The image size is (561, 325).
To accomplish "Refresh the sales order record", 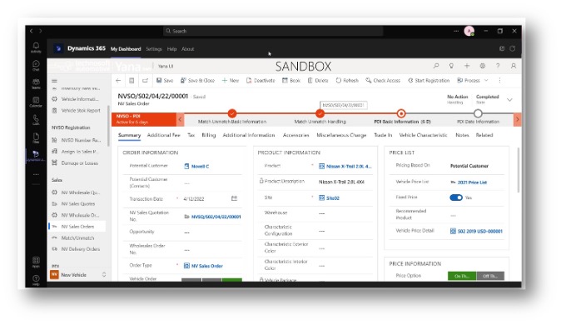I will [x=347, y=81].
